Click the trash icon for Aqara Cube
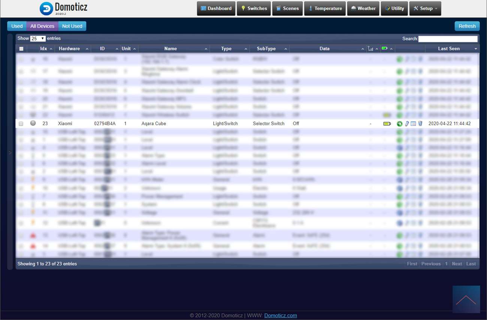The image size is (487, 320). click(420, 124)
